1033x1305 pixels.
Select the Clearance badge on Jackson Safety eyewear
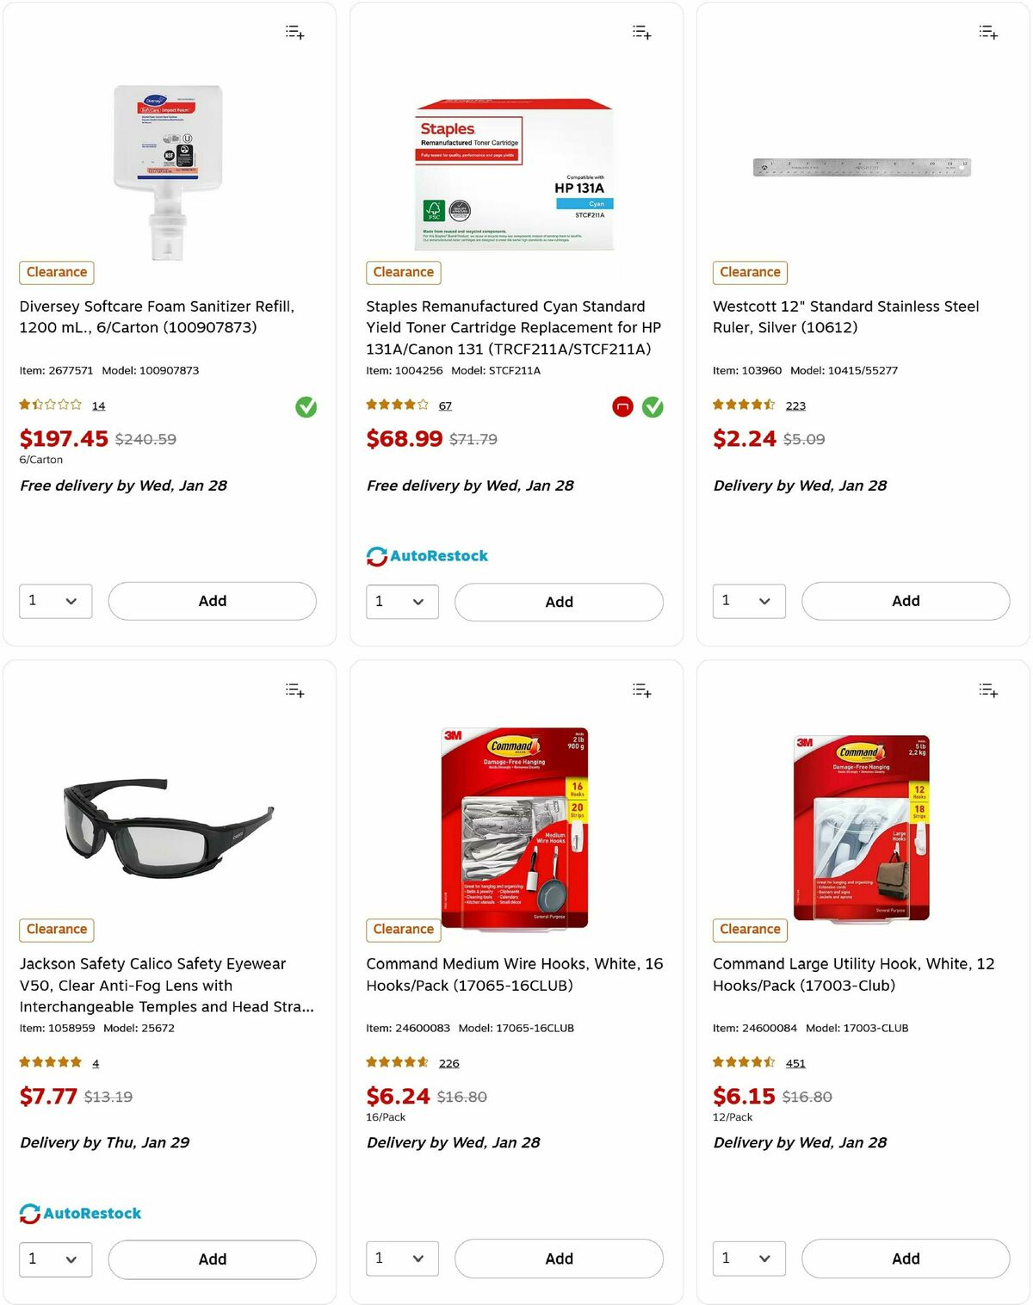[x=56, y=930]
